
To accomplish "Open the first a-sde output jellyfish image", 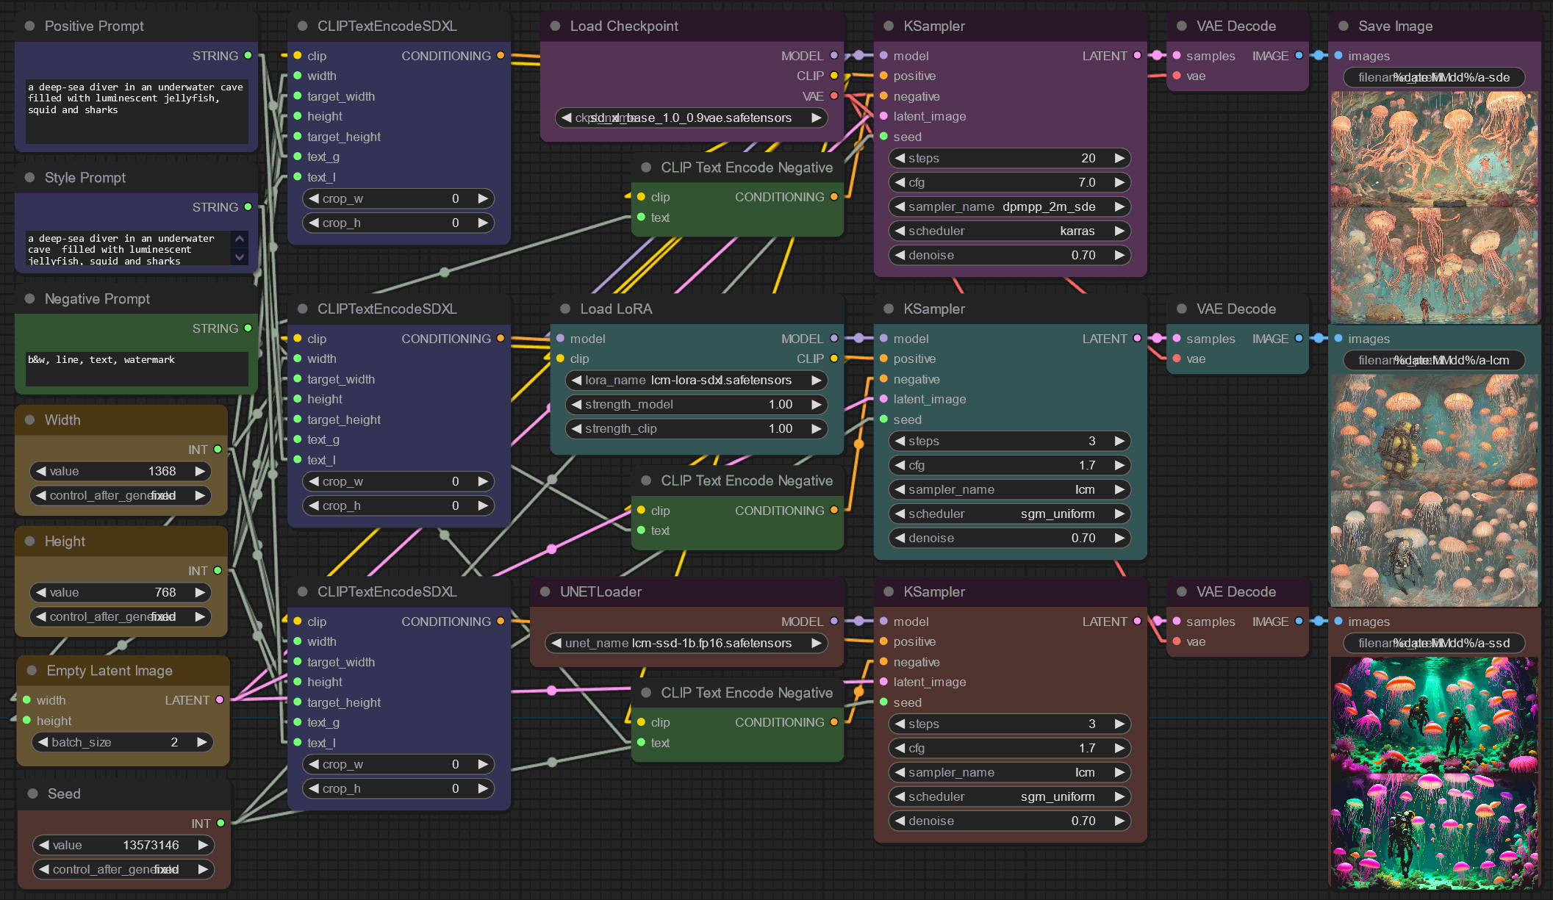I will pos(1434,149).
